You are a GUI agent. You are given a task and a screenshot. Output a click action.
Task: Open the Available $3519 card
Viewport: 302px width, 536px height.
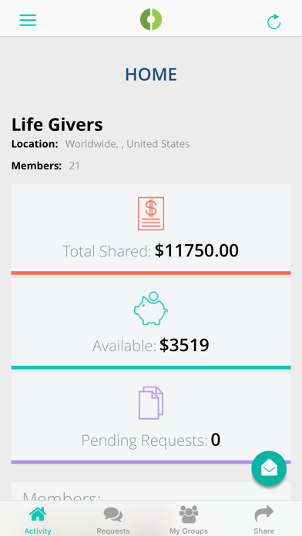(x=151, y=324)
